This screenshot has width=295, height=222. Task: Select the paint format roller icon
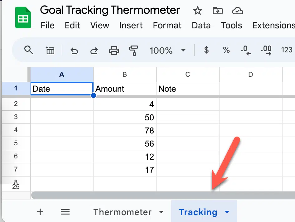[133, 51]
